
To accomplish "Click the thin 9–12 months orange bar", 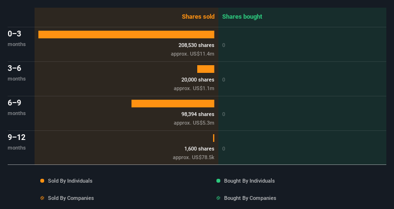I will 214,138.
